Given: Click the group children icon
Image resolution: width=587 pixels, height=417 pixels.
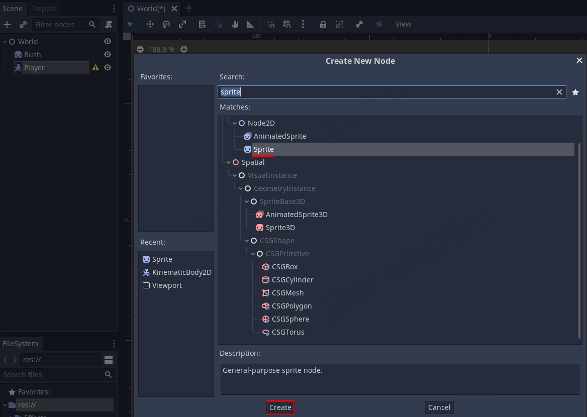Looking at the screenshot, I should [339, 24].
